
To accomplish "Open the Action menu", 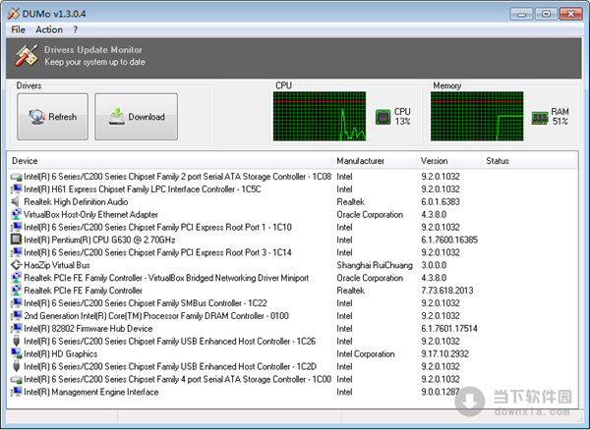I will pyautogui.click(x=49, y=29).
